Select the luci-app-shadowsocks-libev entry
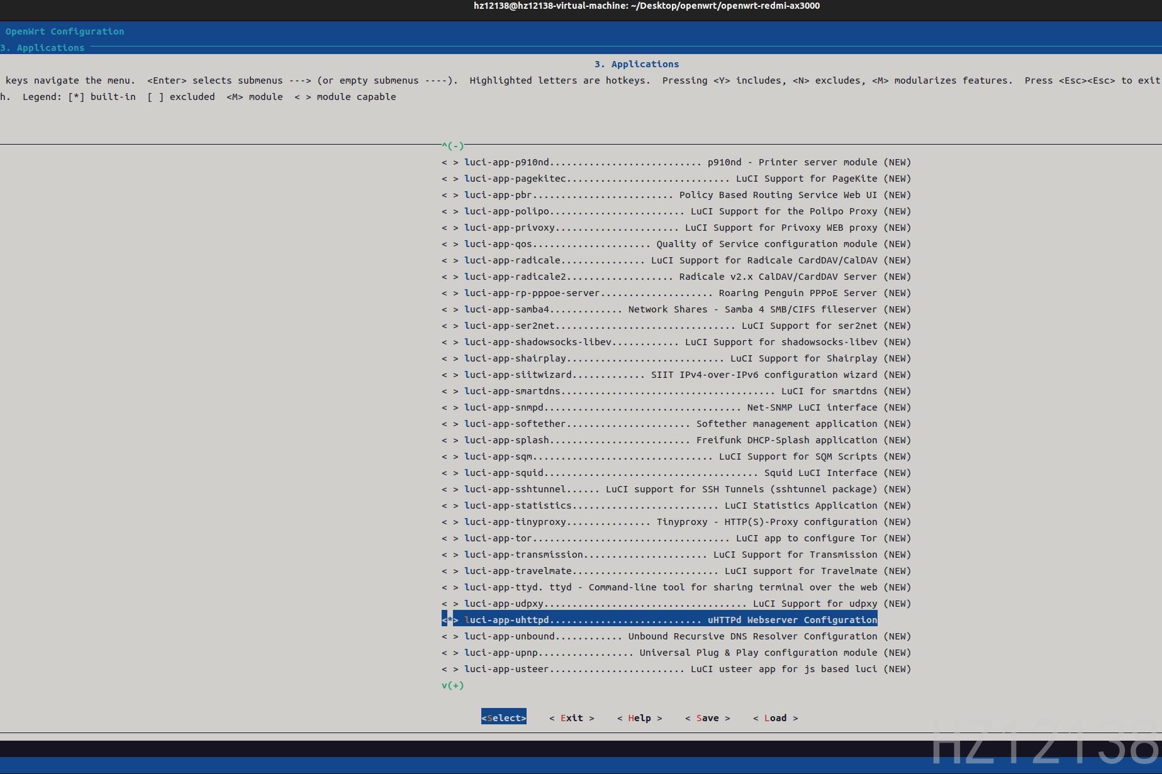The image size is (1162, 774). [x=676, y=342]
